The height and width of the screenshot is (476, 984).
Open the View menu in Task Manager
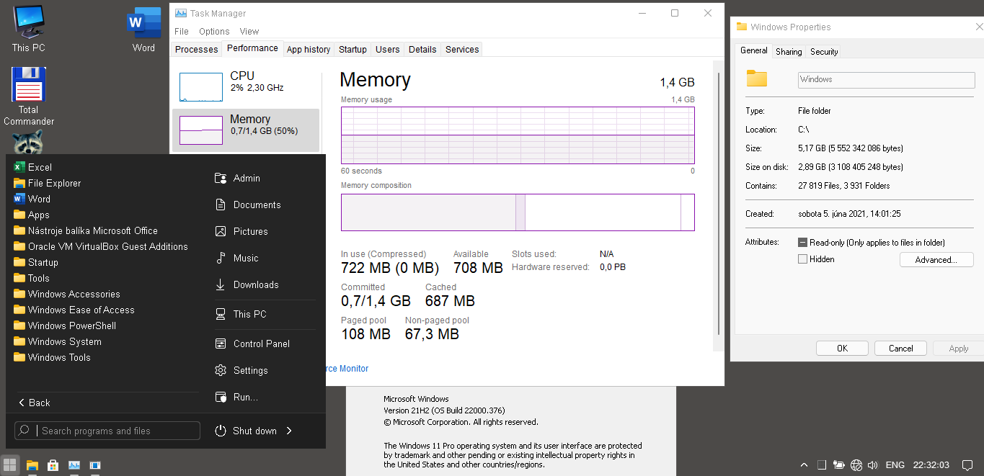(249, 31)
